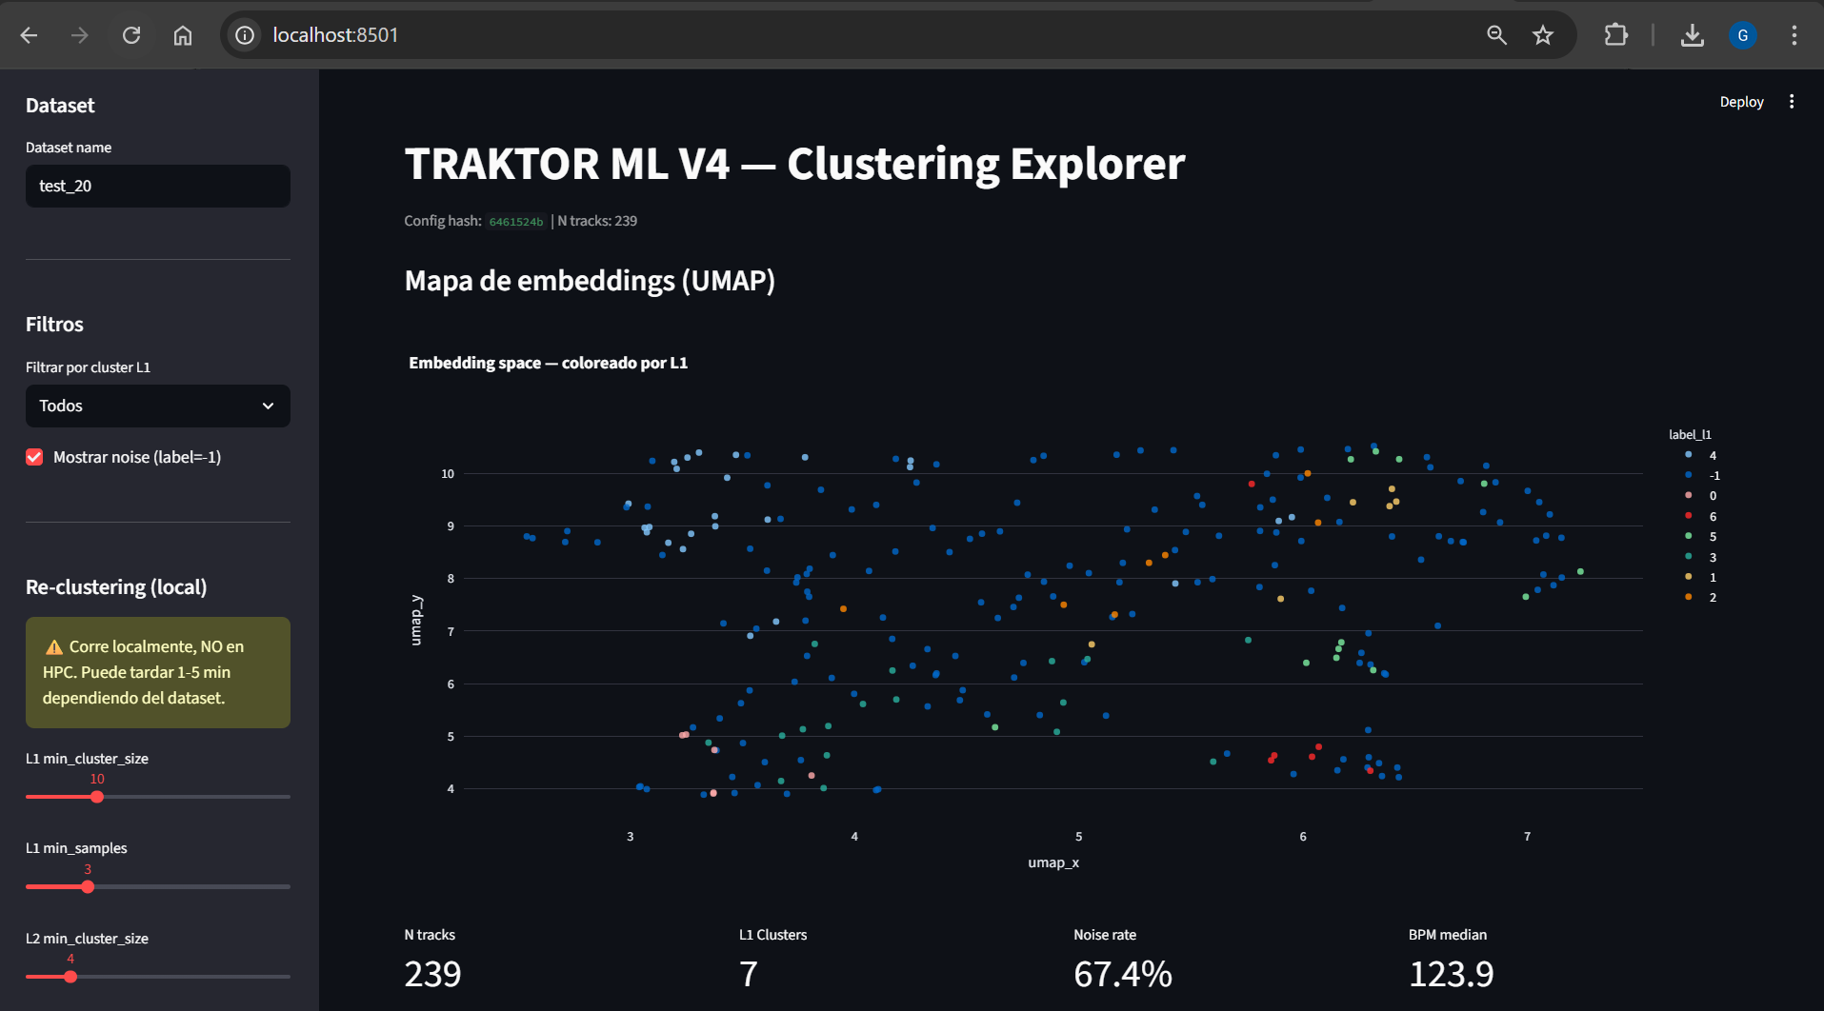Click the L1 min_cluster_size slider handle
Screen dimensions: 1824x1011
[x=97, y=797]
